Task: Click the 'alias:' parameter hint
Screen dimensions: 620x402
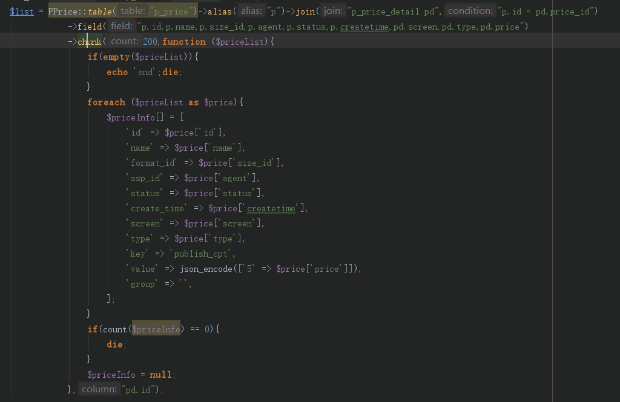Action: (x=251, y=11)
